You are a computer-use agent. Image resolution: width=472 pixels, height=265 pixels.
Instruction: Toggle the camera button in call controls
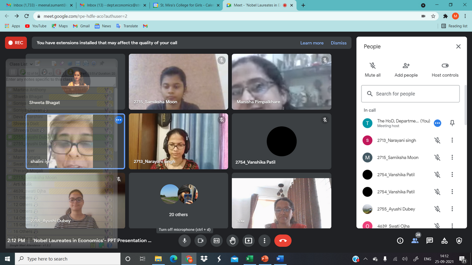click(200, 241)
